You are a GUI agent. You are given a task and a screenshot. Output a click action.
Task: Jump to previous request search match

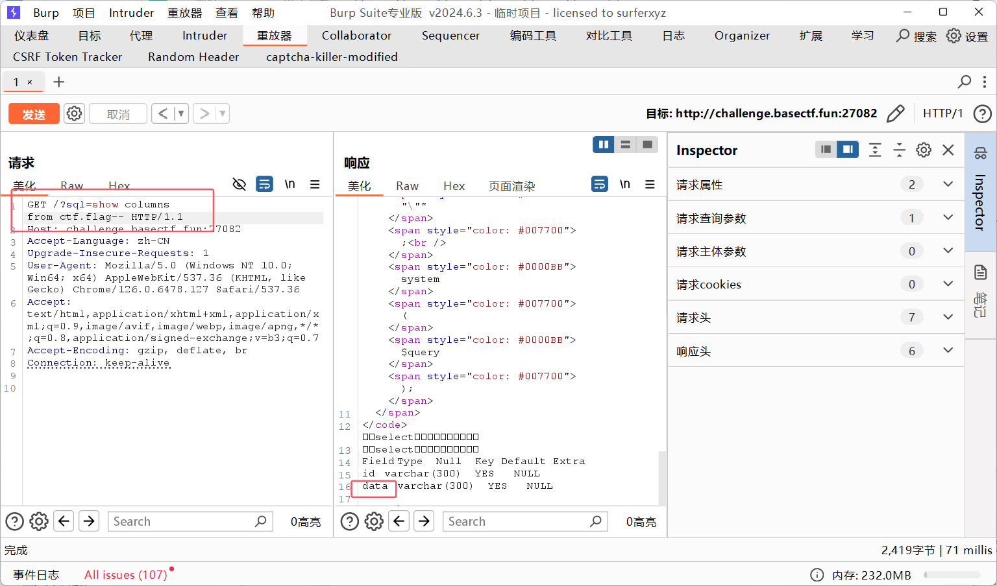pyautogui.click(x=64, y=521)
